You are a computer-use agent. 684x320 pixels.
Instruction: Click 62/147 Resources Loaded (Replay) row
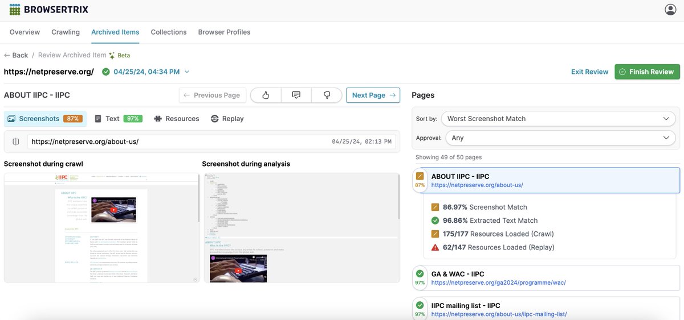[492, 247]
